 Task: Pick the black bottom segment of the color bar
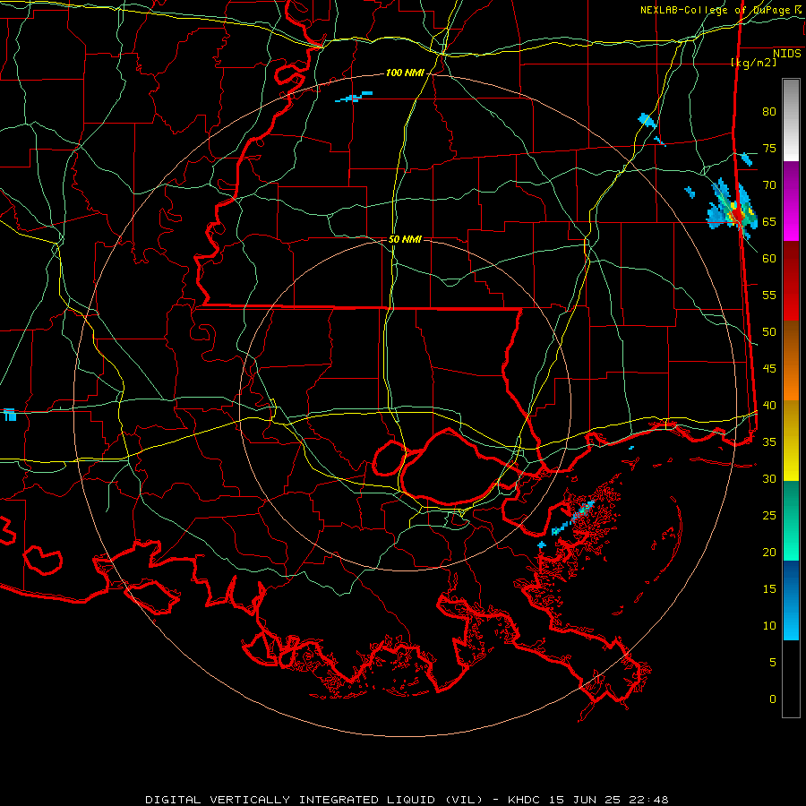791,679
